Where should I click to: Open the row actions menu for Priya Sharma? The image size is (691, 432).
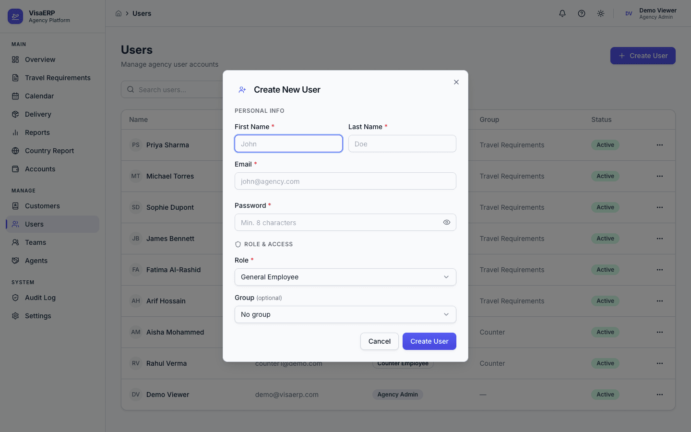[660, 144]
